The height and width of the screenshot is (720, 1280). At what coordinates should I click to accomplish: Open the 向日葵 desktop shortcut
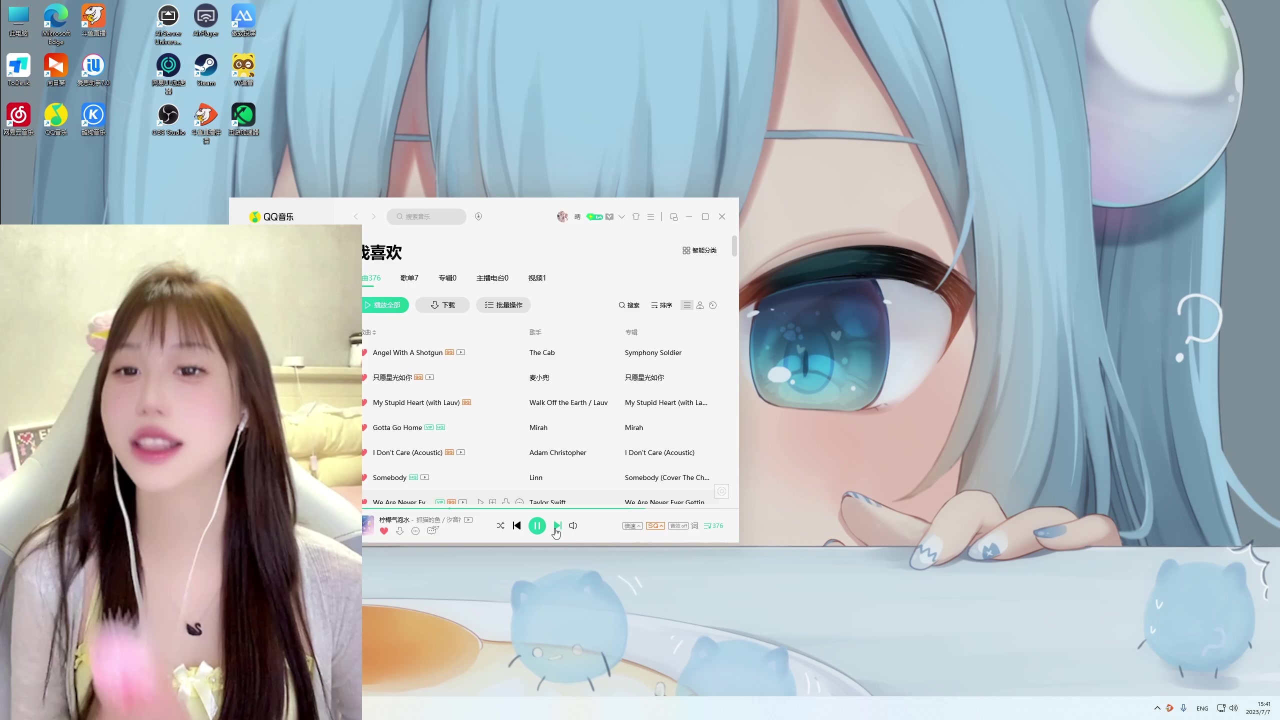[56, 70]
